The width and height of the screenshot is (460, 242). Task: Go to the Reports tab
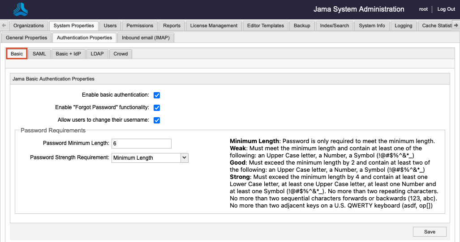coord(172,26)
